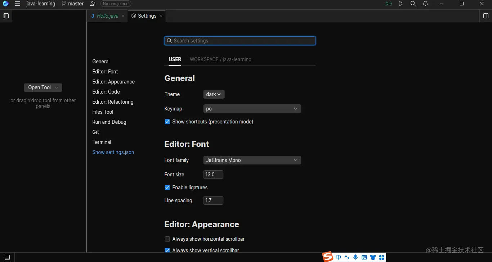Open the soft keyboard icon
Viewport: 492px width, 262px height.
tap(364, 257)
